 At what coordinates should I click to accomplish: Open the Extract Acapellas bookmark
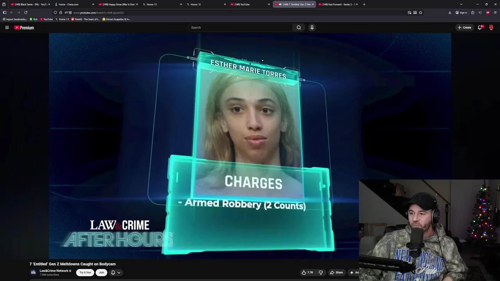pos(116,19)
